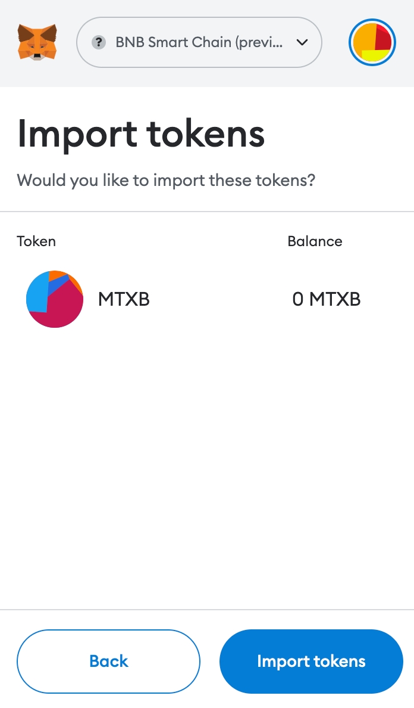
Task: Open the BNB Smart Chain network label
Action: (199, 42)
